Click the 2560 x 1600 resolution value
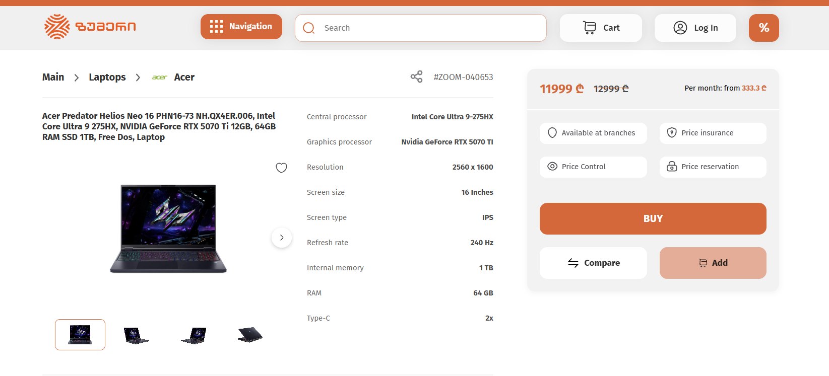The width and height of the screenshot is (829, 376). pos(473,167)
